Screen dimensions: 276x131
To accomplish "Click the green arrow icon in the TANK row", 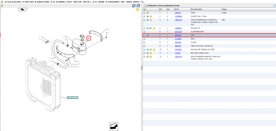I will (x=147, y=13).
